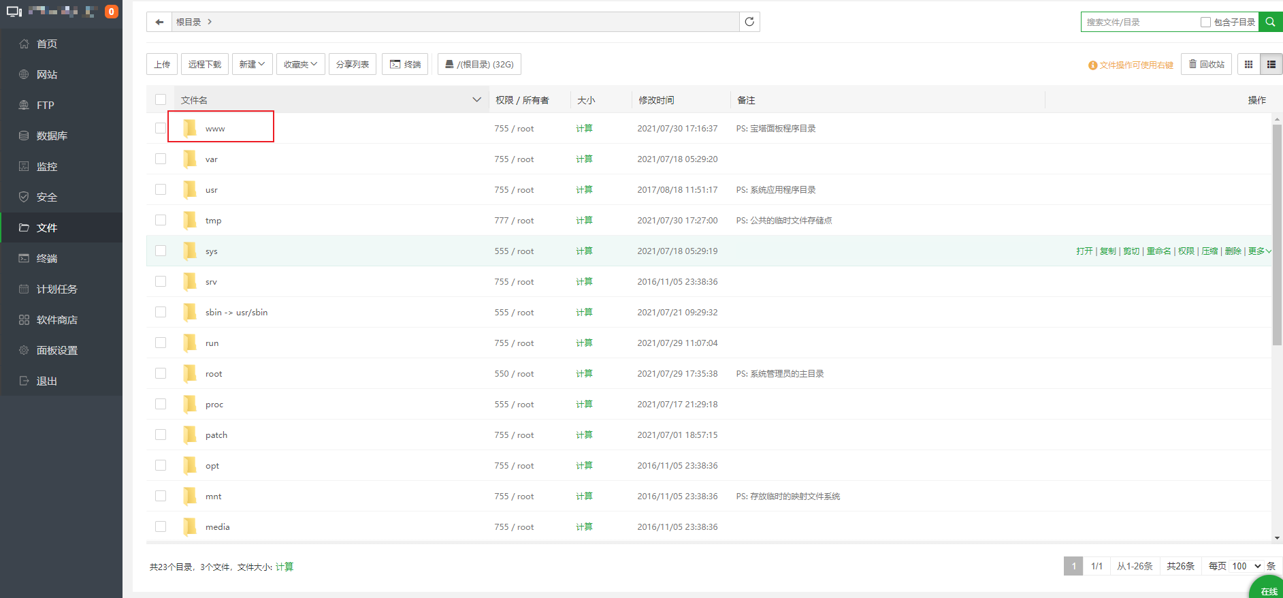Click the 面板设置 gear icon
Screen dimensions: 1283x598
pyautogui.click(x=24, y=350)
